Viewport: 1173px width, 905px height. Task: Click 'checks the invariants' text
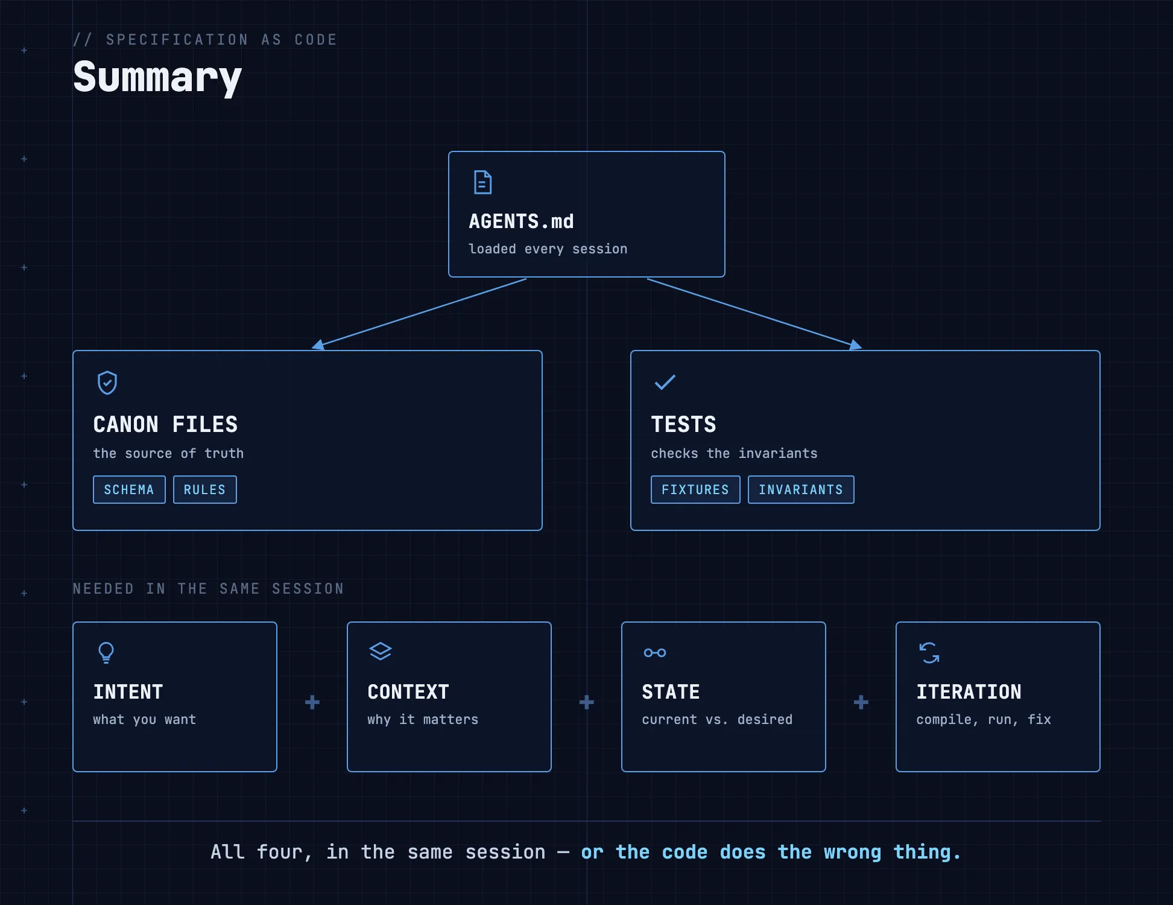point(735,453)
